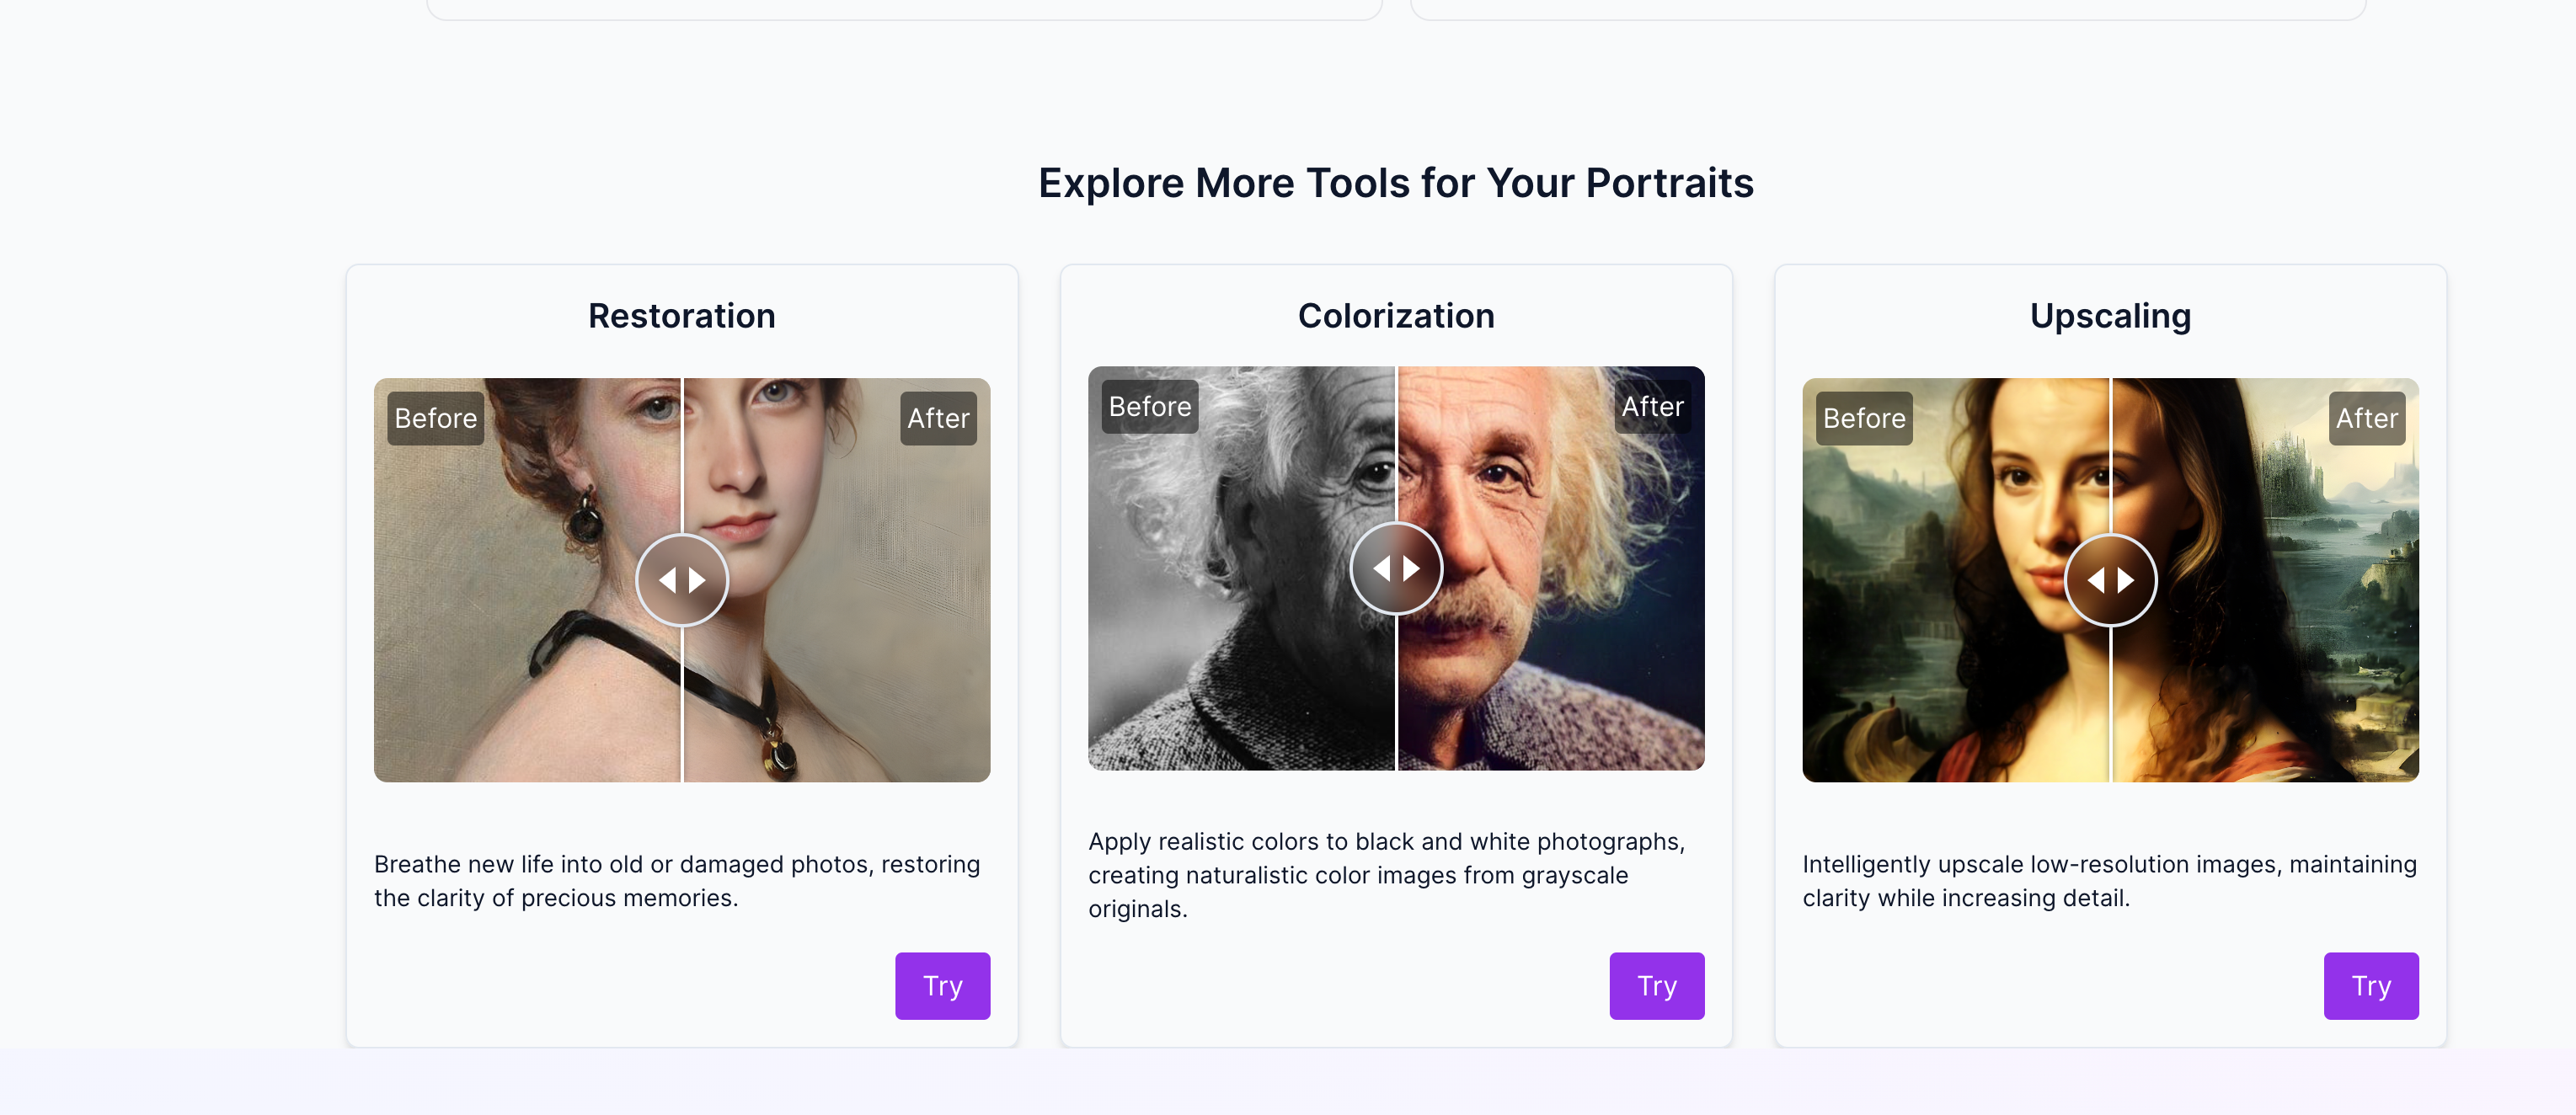This screenshot has width=2576, height=1115.
Task: Click the Explore More Tools heading
Action: click(x=1396, y=183)
